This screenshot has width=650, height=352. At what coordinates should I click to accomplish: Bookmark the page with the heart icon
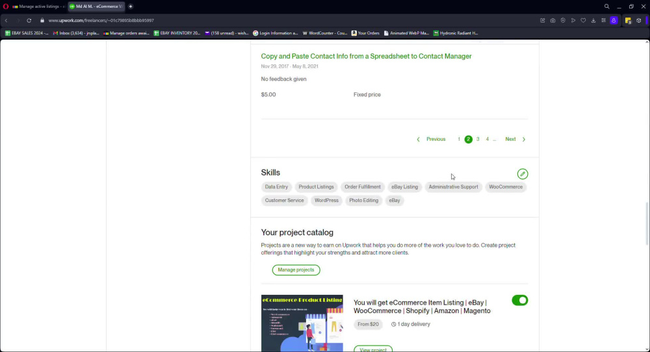(x=583, y=20)
